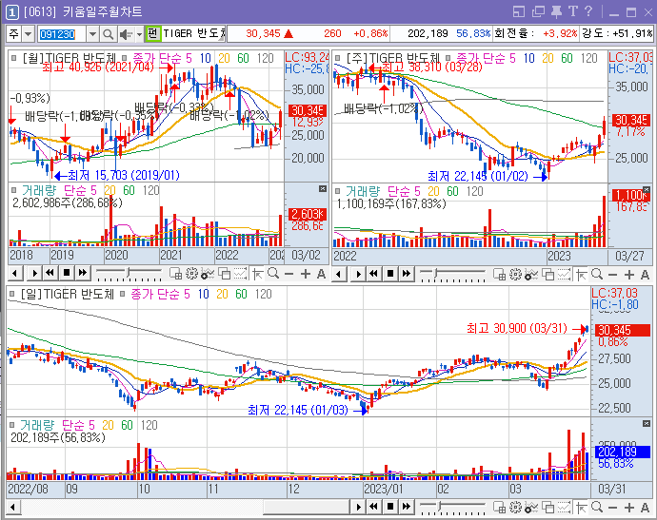Click overlapping windows icon in monthly toolbar
657x520 pixels.
tap(224, 274)
